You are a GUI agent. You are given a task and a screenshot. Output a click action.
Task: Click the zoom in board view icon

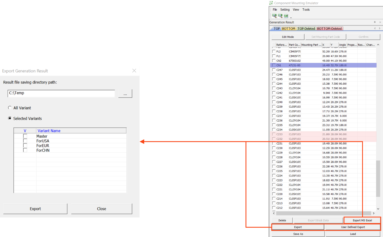point(274,16)
